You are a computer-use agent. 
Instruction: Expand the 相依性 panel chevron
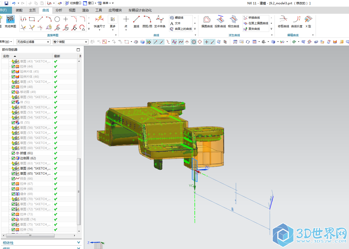pos(79,243)
